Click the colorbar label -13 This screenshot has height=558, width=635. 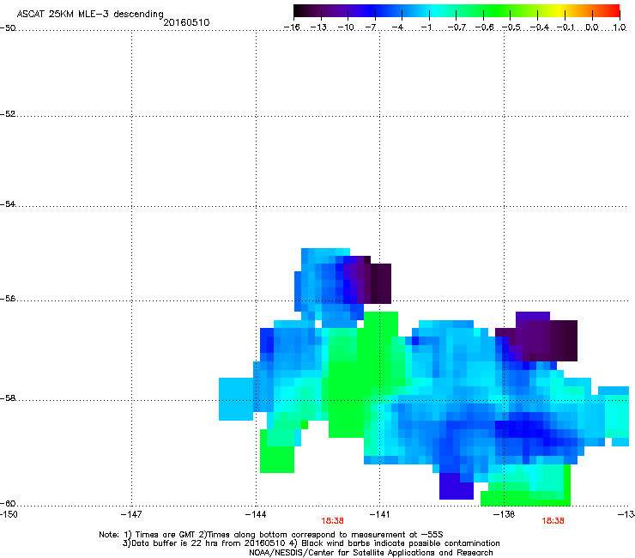318,27
